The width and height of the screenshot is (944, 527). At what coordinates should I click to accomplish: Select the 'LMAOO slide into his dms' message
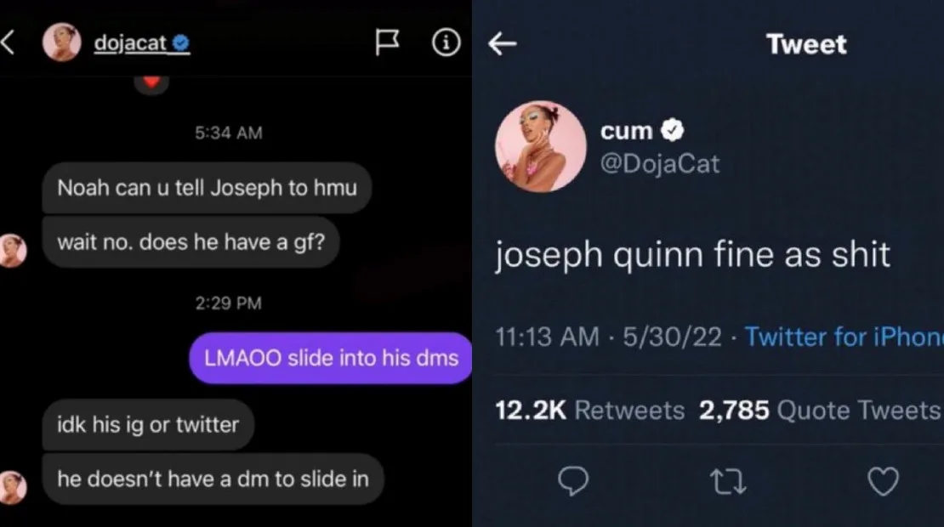coord(331,358)
